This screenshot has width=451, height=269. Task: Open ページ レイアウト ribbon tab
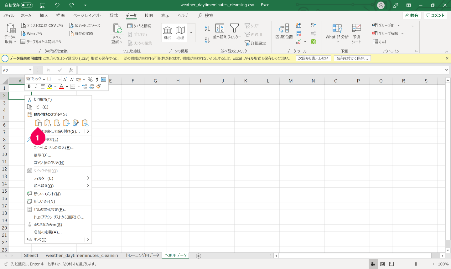[87, 15]
